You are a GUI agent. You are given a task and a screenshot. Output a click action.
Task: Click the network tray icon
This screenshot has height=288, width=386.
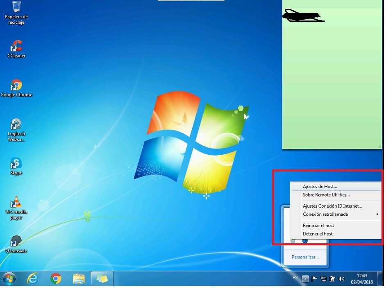(x=324, y=279)
